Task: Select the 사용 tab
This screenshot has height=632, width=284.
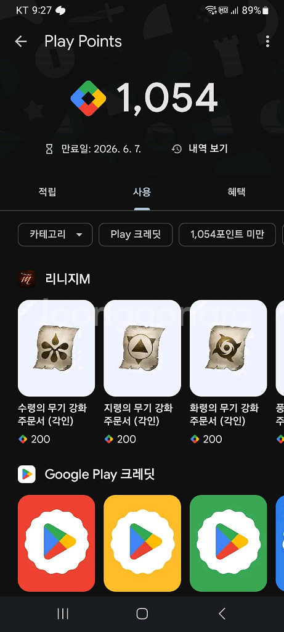Action: click(x=142, y=192)
